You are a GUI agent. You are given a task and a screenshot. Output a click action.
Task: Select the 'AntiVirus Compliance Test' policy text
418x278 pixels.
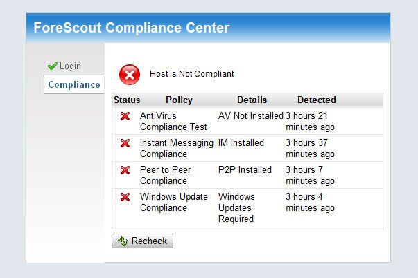pos(173,121)
